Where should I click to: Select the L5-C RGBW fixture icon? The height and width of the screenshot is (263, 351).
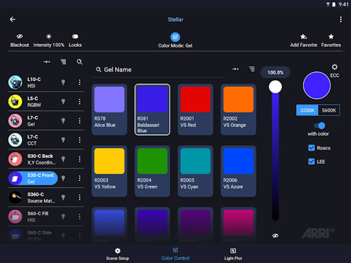pyautogui.click(x=15, y=101)
